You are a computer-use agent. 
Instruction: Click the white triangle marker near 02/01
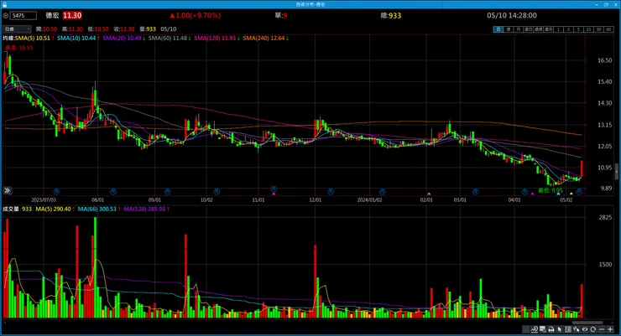point(429,194)
